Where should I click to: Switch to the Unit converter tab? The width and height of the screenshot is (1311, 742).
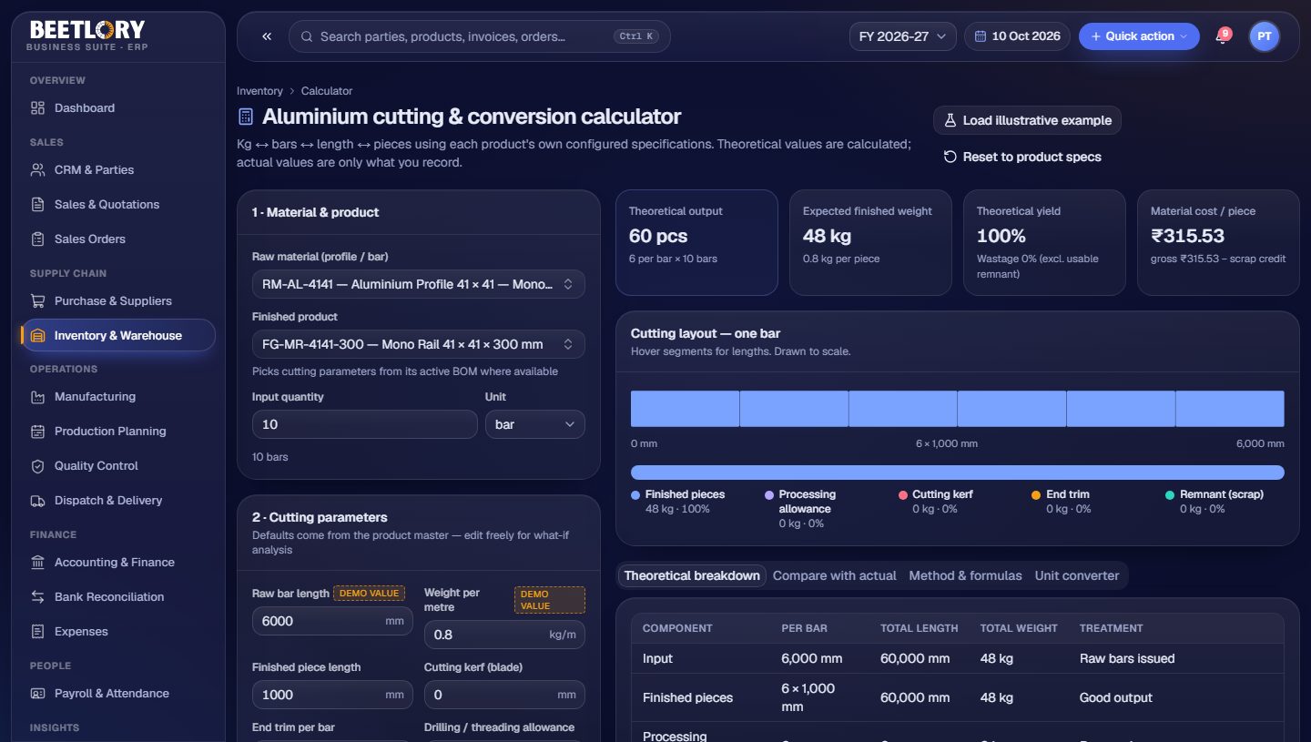1077,575
